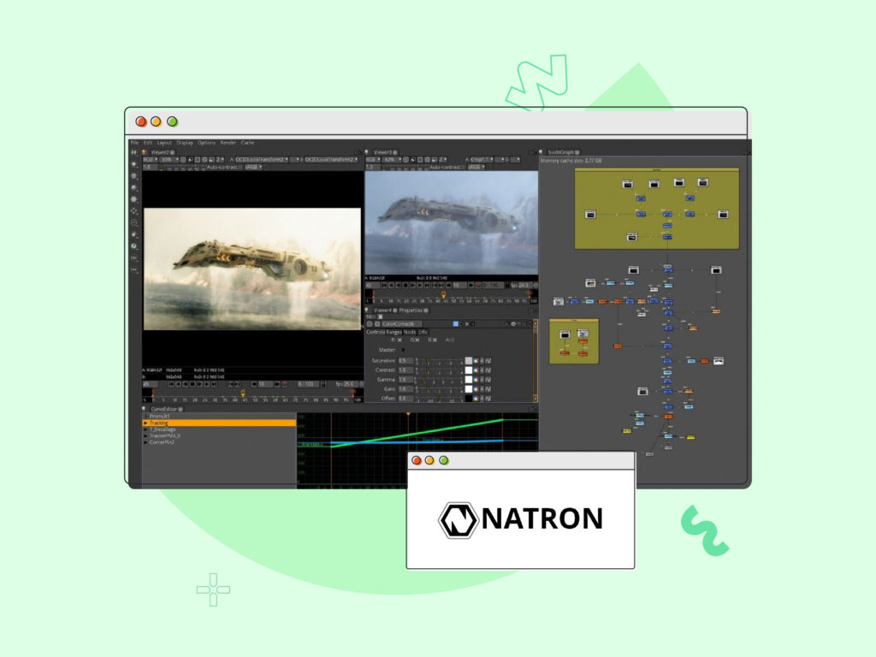The width and height of the screenshot is (876, 657).
Task: Toggle the frame range lock in Viewer2 player
Action: 323,384
